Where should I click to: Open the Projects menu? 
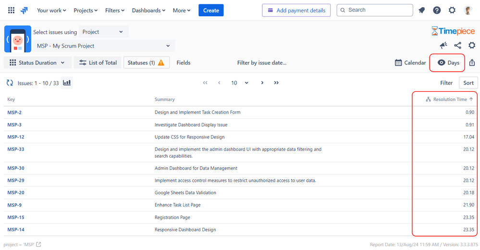coord(86,11)
